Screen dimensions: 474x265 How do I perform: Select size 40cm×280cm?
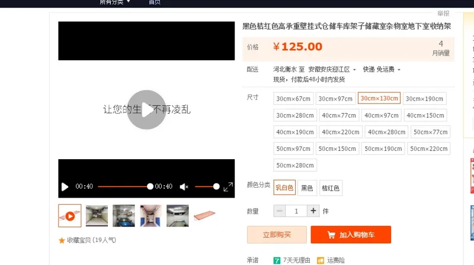click(387, 132)
